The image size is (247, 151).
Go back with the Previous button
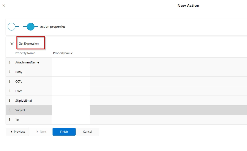click(18, 132)
